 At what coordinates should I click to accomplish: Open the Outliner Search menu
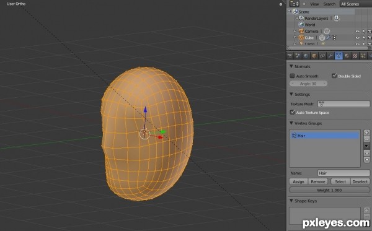[x=329, y=4]
